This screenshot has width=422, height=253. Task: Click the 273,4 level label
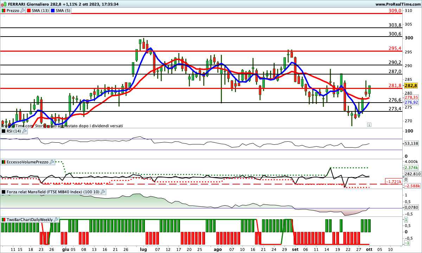(395, 109)
